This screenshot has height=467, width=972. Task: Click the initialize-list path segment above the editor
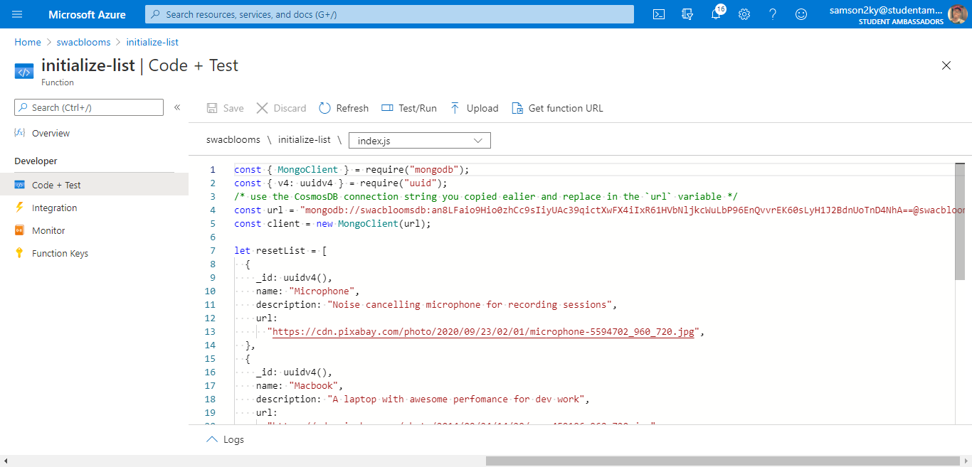pos(305,140)
